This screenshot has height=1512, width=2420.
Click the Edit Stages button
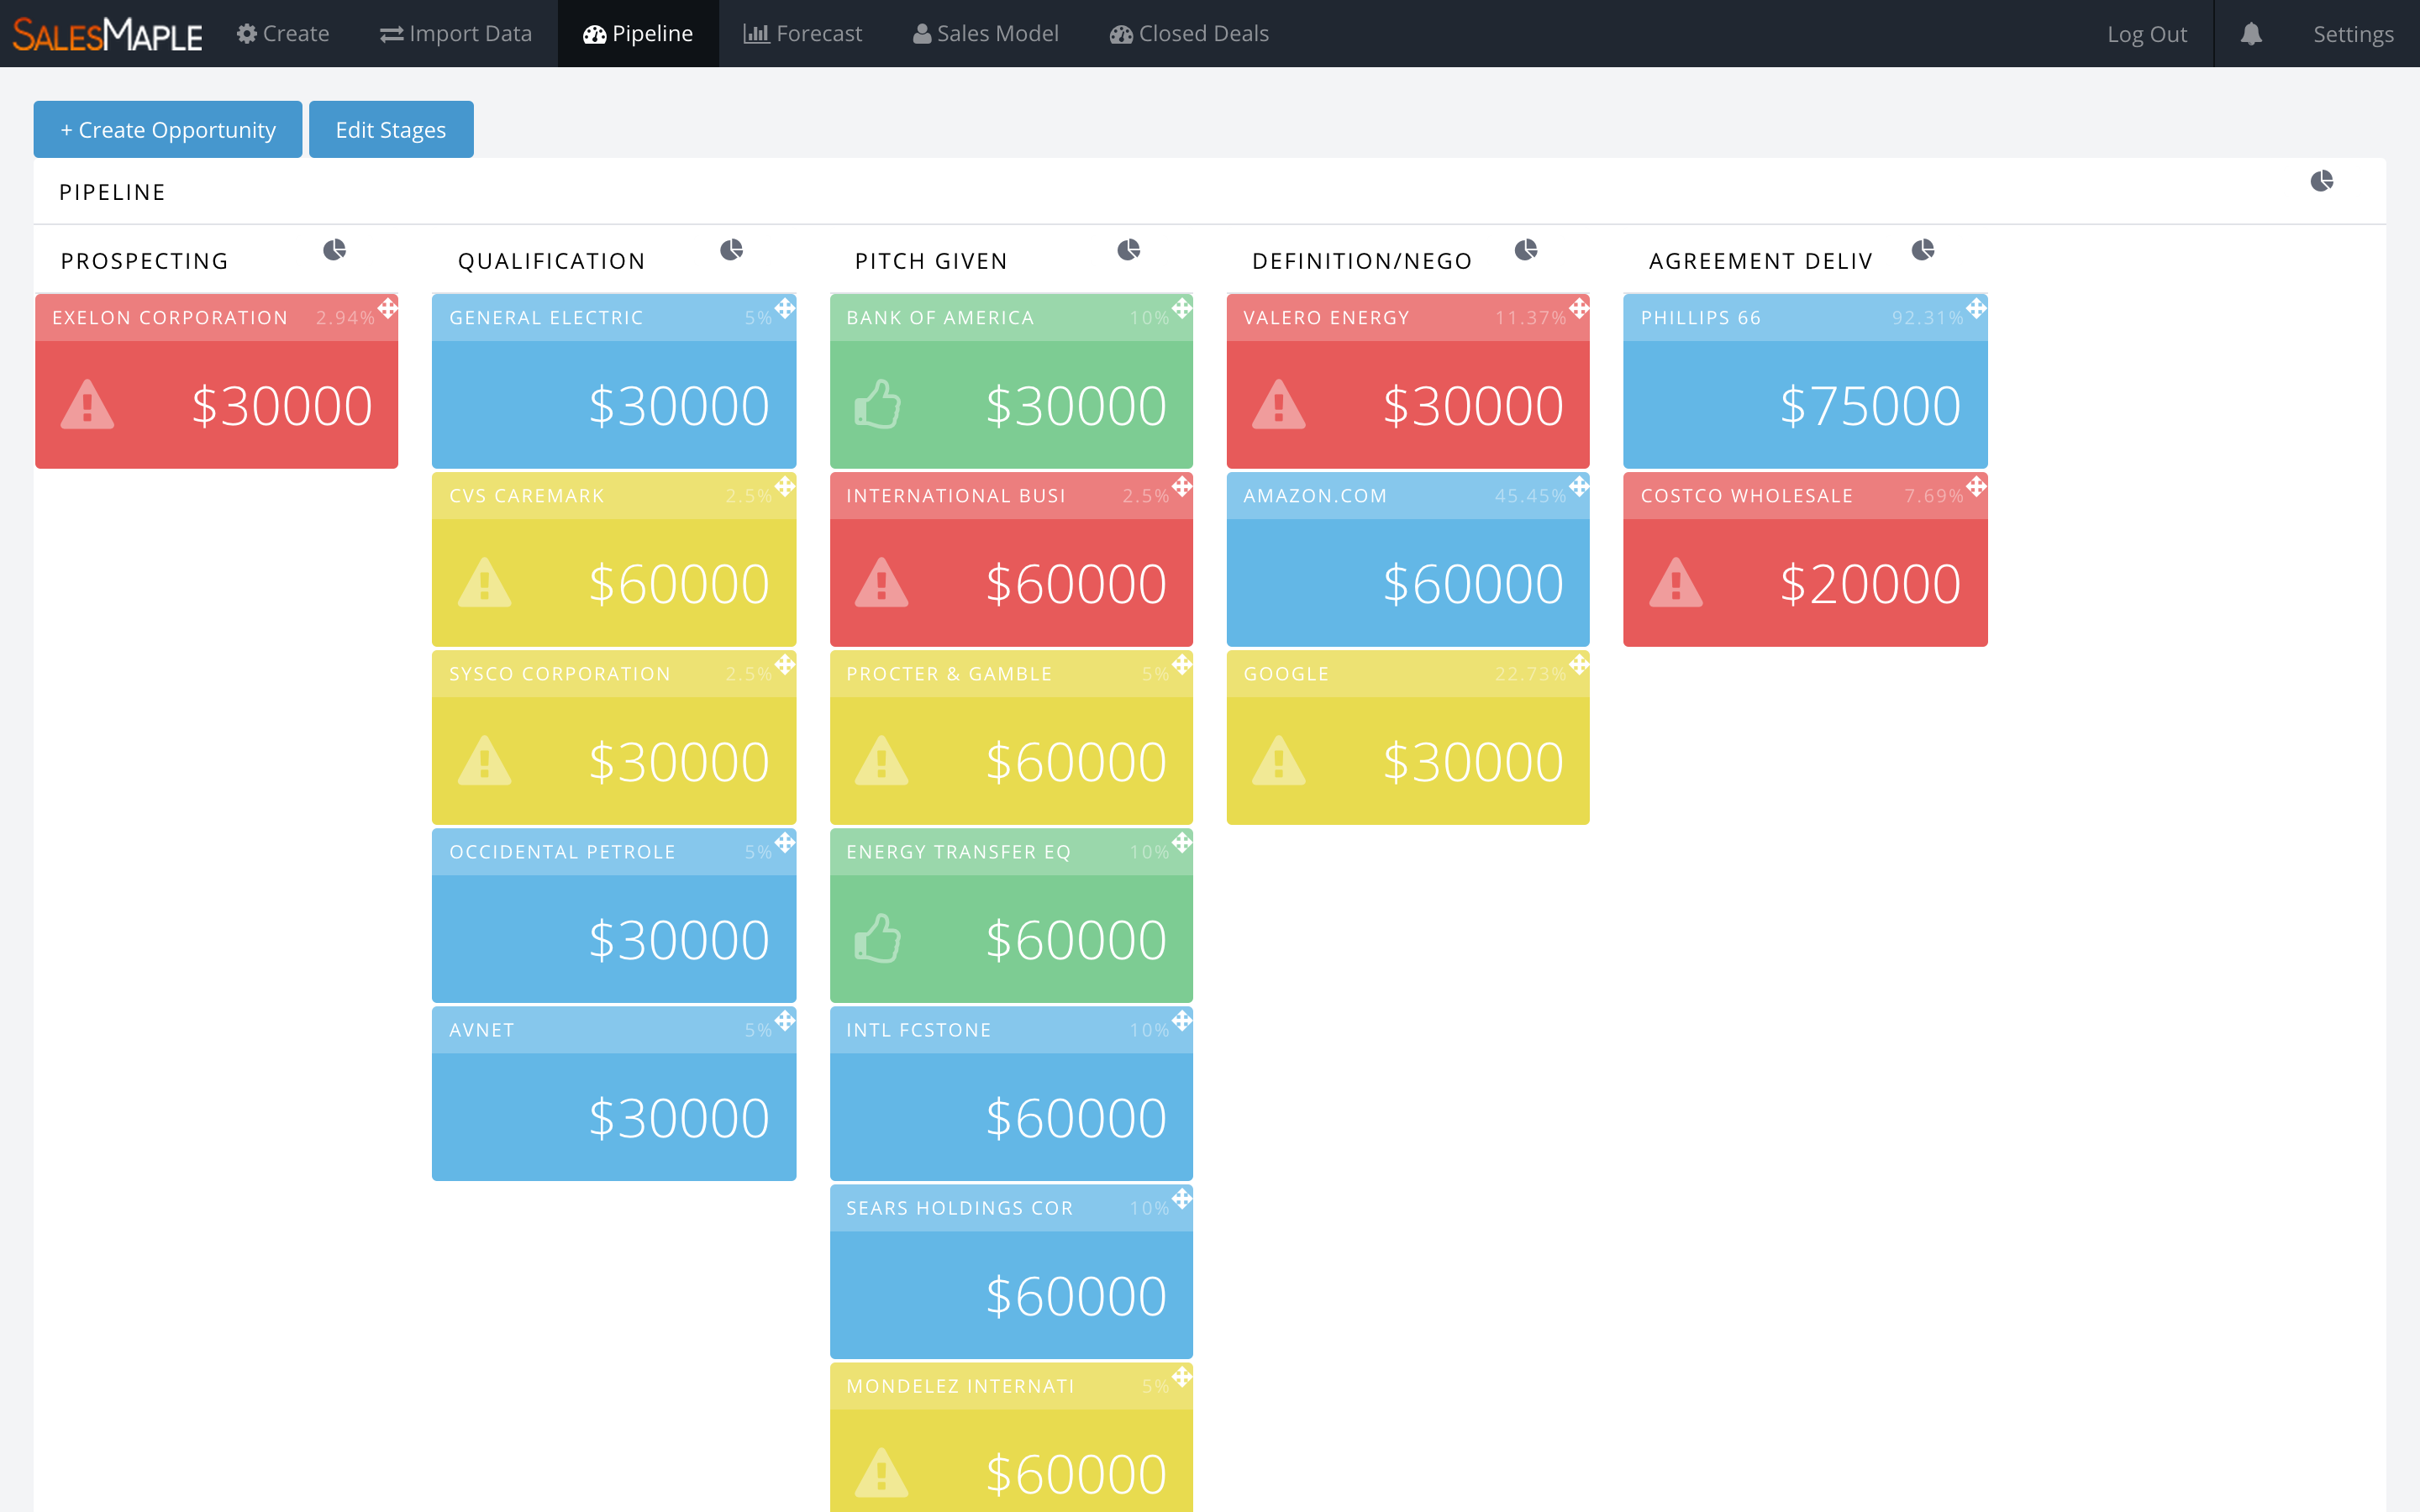coord(390,130)
